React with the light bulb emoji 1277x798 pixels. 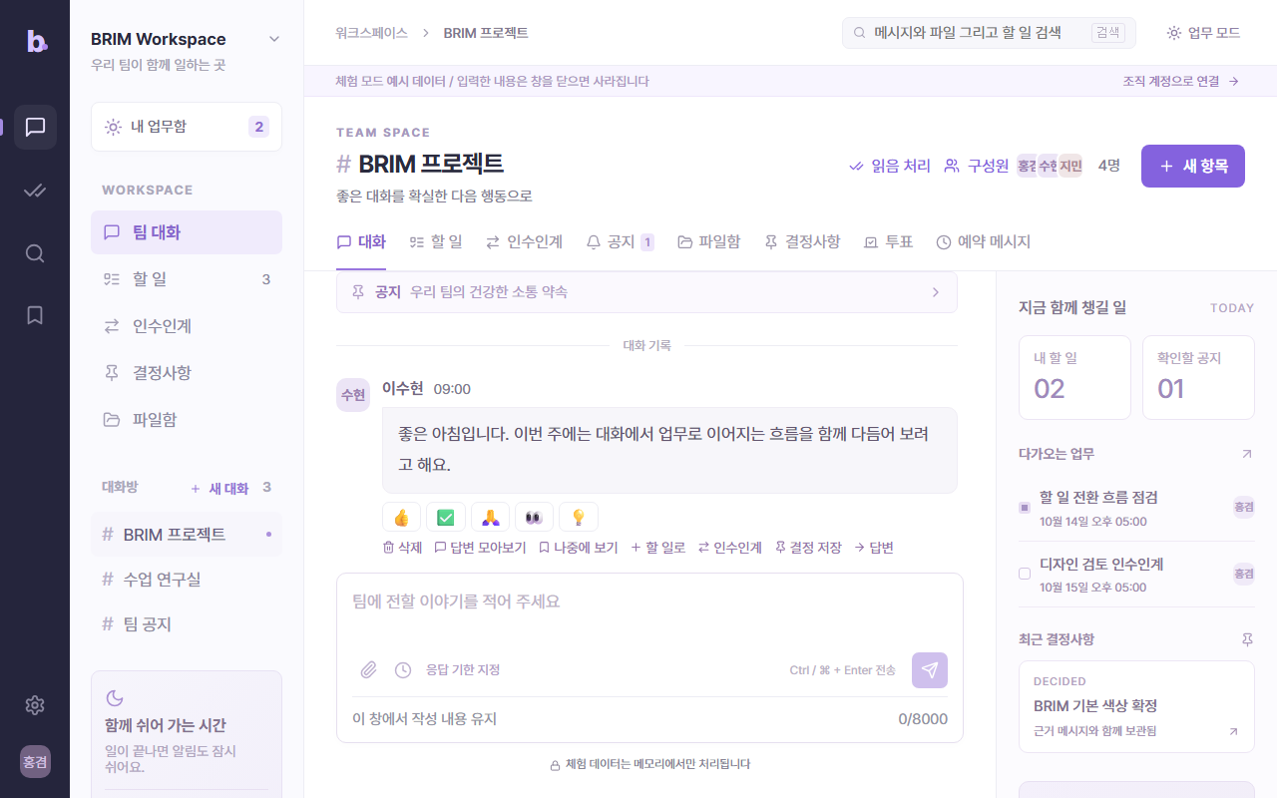coord(579,517)
